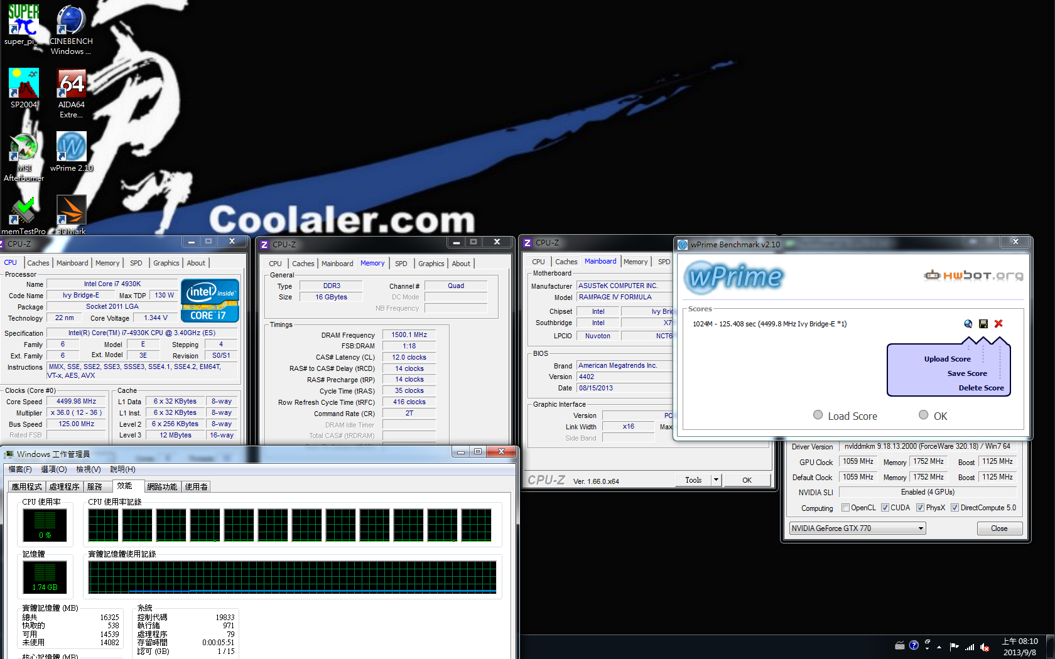This screenshot has height=659, width=1055.
Task: Click the floppy disk save score icon
Action: [983, 324]
